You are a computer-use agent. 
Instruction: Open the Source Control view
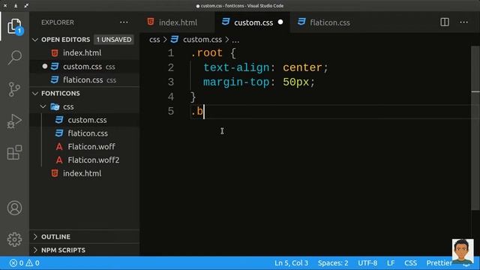[x=14, y=89]
